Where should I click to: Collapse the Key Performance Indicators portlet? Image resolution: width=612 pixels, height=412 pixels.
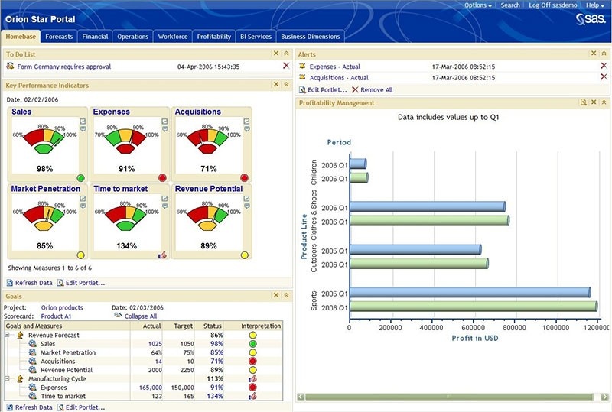click(286, 84)
